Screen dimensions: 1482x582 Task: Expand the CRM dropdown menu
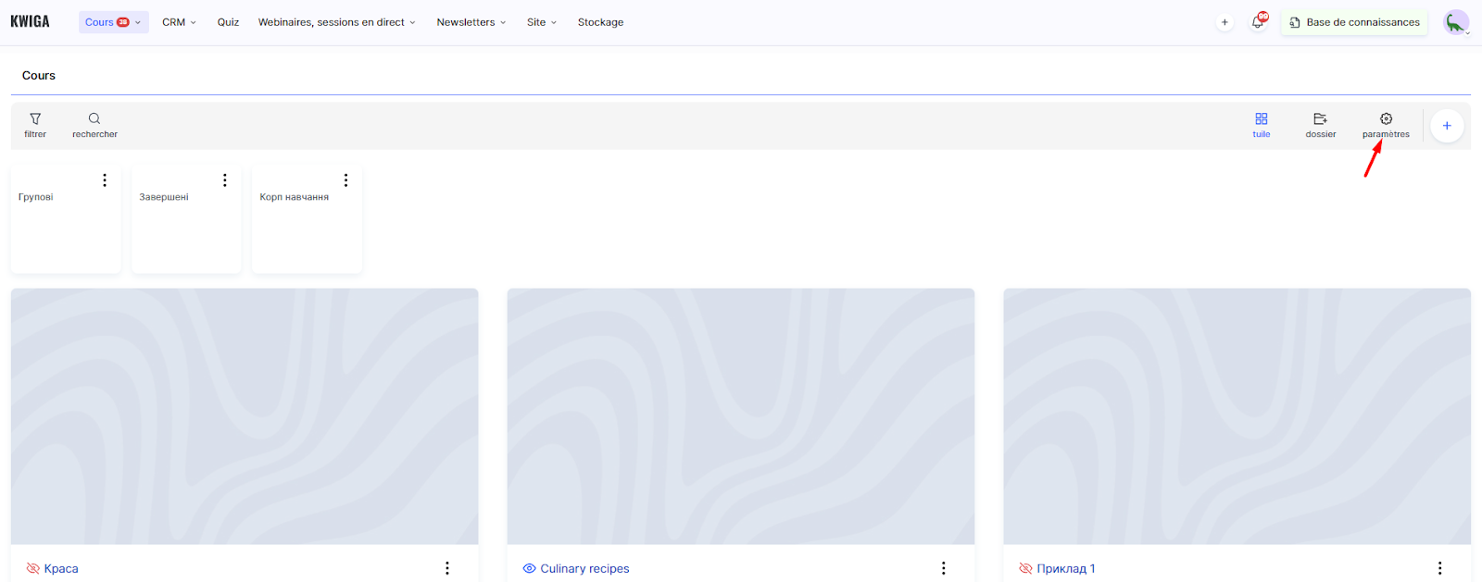point(179,22)
